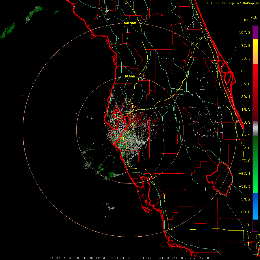Click the 14.5 value on the velocity scale
Screen dimensions: 260x260
pyautogui.click(x=246, y=109)
